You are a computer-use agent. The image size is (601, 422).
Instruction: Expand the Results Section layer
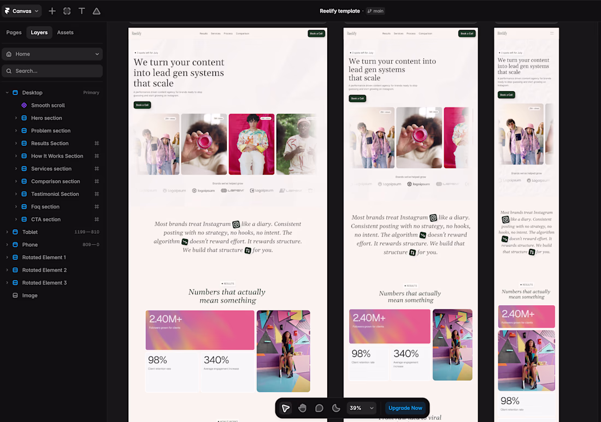pyautogui.click(x=16, y=143)
